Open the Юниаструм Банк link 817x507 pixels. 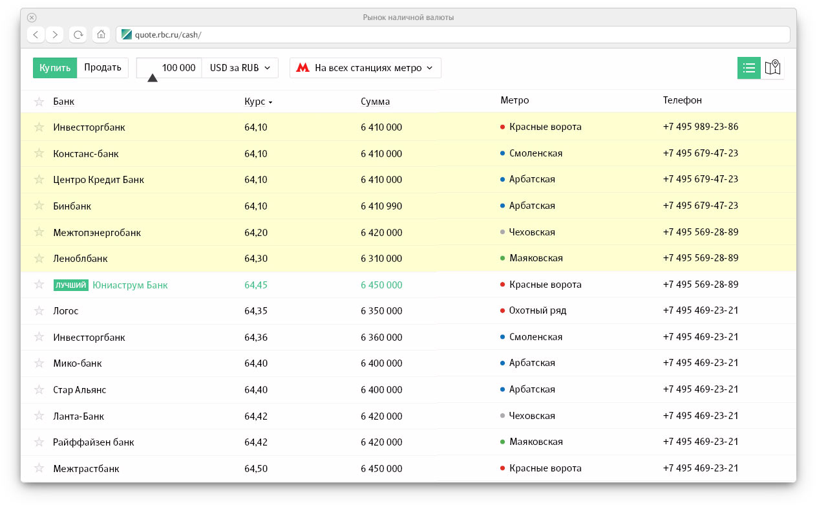130,285
